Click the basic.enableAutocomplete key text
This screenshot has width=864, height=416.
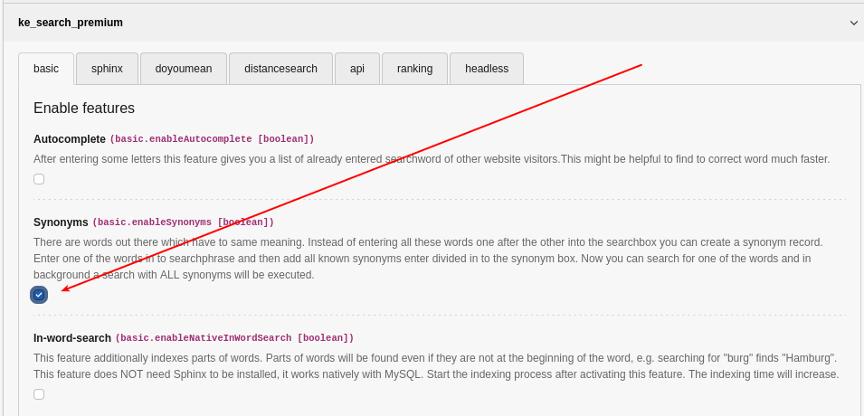[212, 139]
